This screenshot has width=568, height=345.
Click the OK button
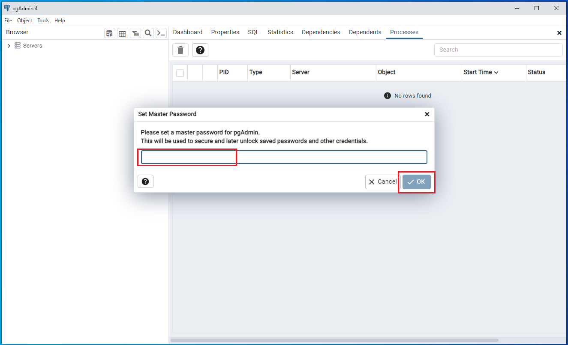pos(417,182)
